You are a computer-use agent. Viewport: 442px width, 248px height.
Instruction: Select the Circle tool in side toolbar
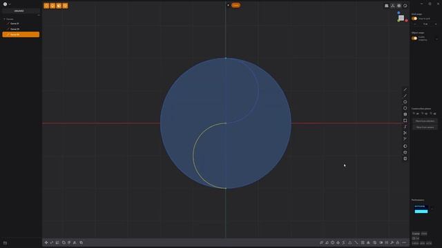coord(405,102)
